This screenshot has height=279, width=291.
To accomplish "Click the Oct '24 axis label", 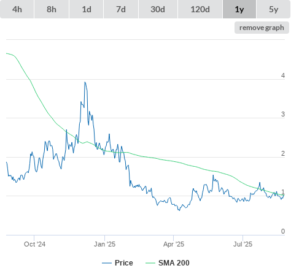I will 34,244.
